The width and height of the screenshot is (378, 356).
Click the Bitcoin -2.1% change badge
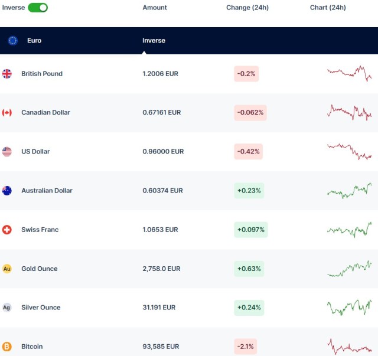click(246, 347)
